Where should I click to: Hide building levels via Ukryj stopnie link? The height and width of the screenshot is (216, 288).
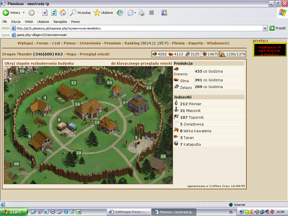coord(39,63)
